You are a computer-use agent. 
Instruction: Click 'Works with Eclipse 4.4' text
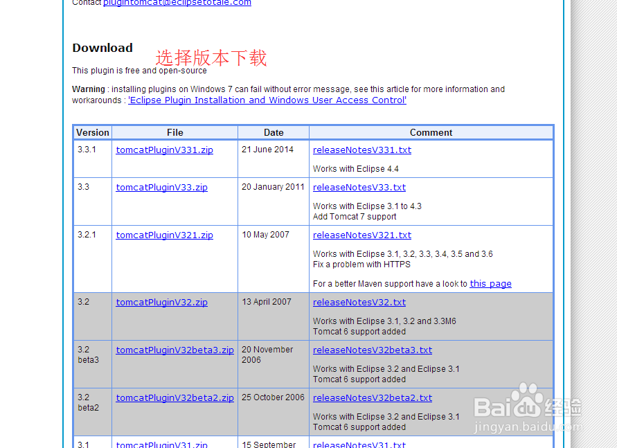[x=356, y=169]
